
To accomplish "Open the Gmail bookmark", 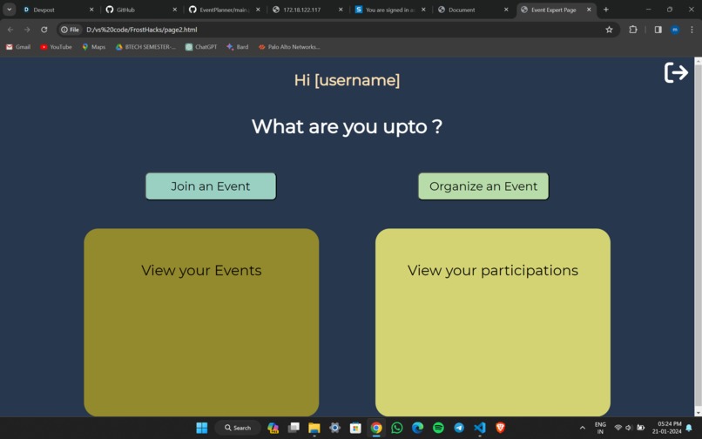I will pos(18,46).
